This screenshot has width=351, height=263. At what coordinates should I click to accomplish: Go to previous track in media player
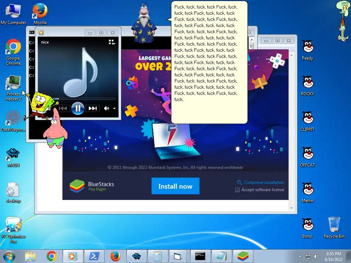pos(63,109)
